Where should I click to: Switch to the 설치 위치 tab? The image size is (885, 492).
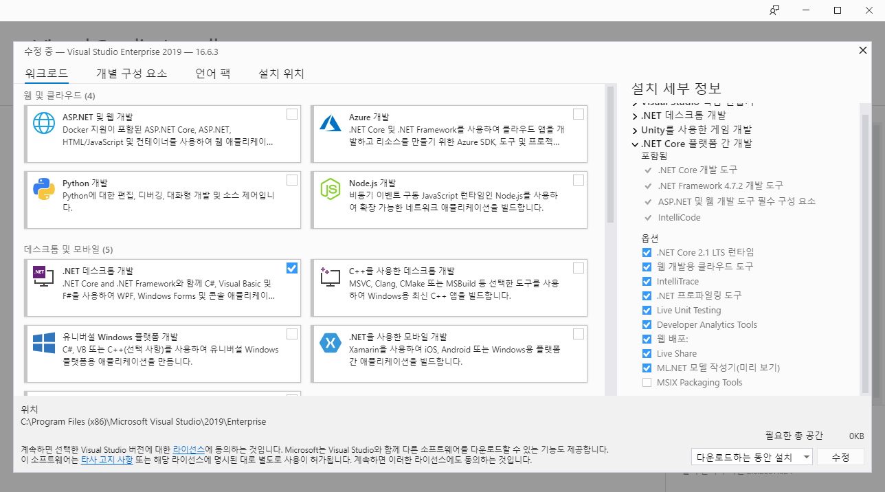click(x=281, y=74)
